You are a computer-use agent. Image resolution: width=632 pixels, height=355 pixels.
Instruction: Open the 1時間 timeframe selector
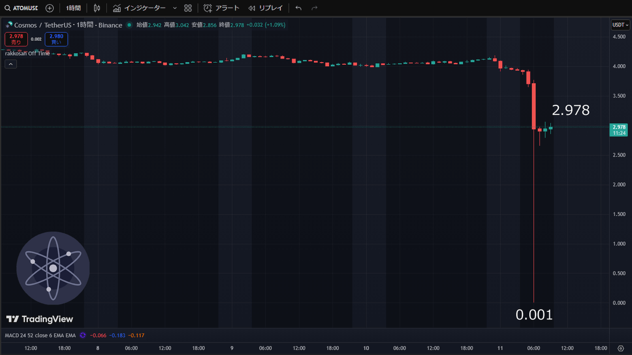(72, 8)
